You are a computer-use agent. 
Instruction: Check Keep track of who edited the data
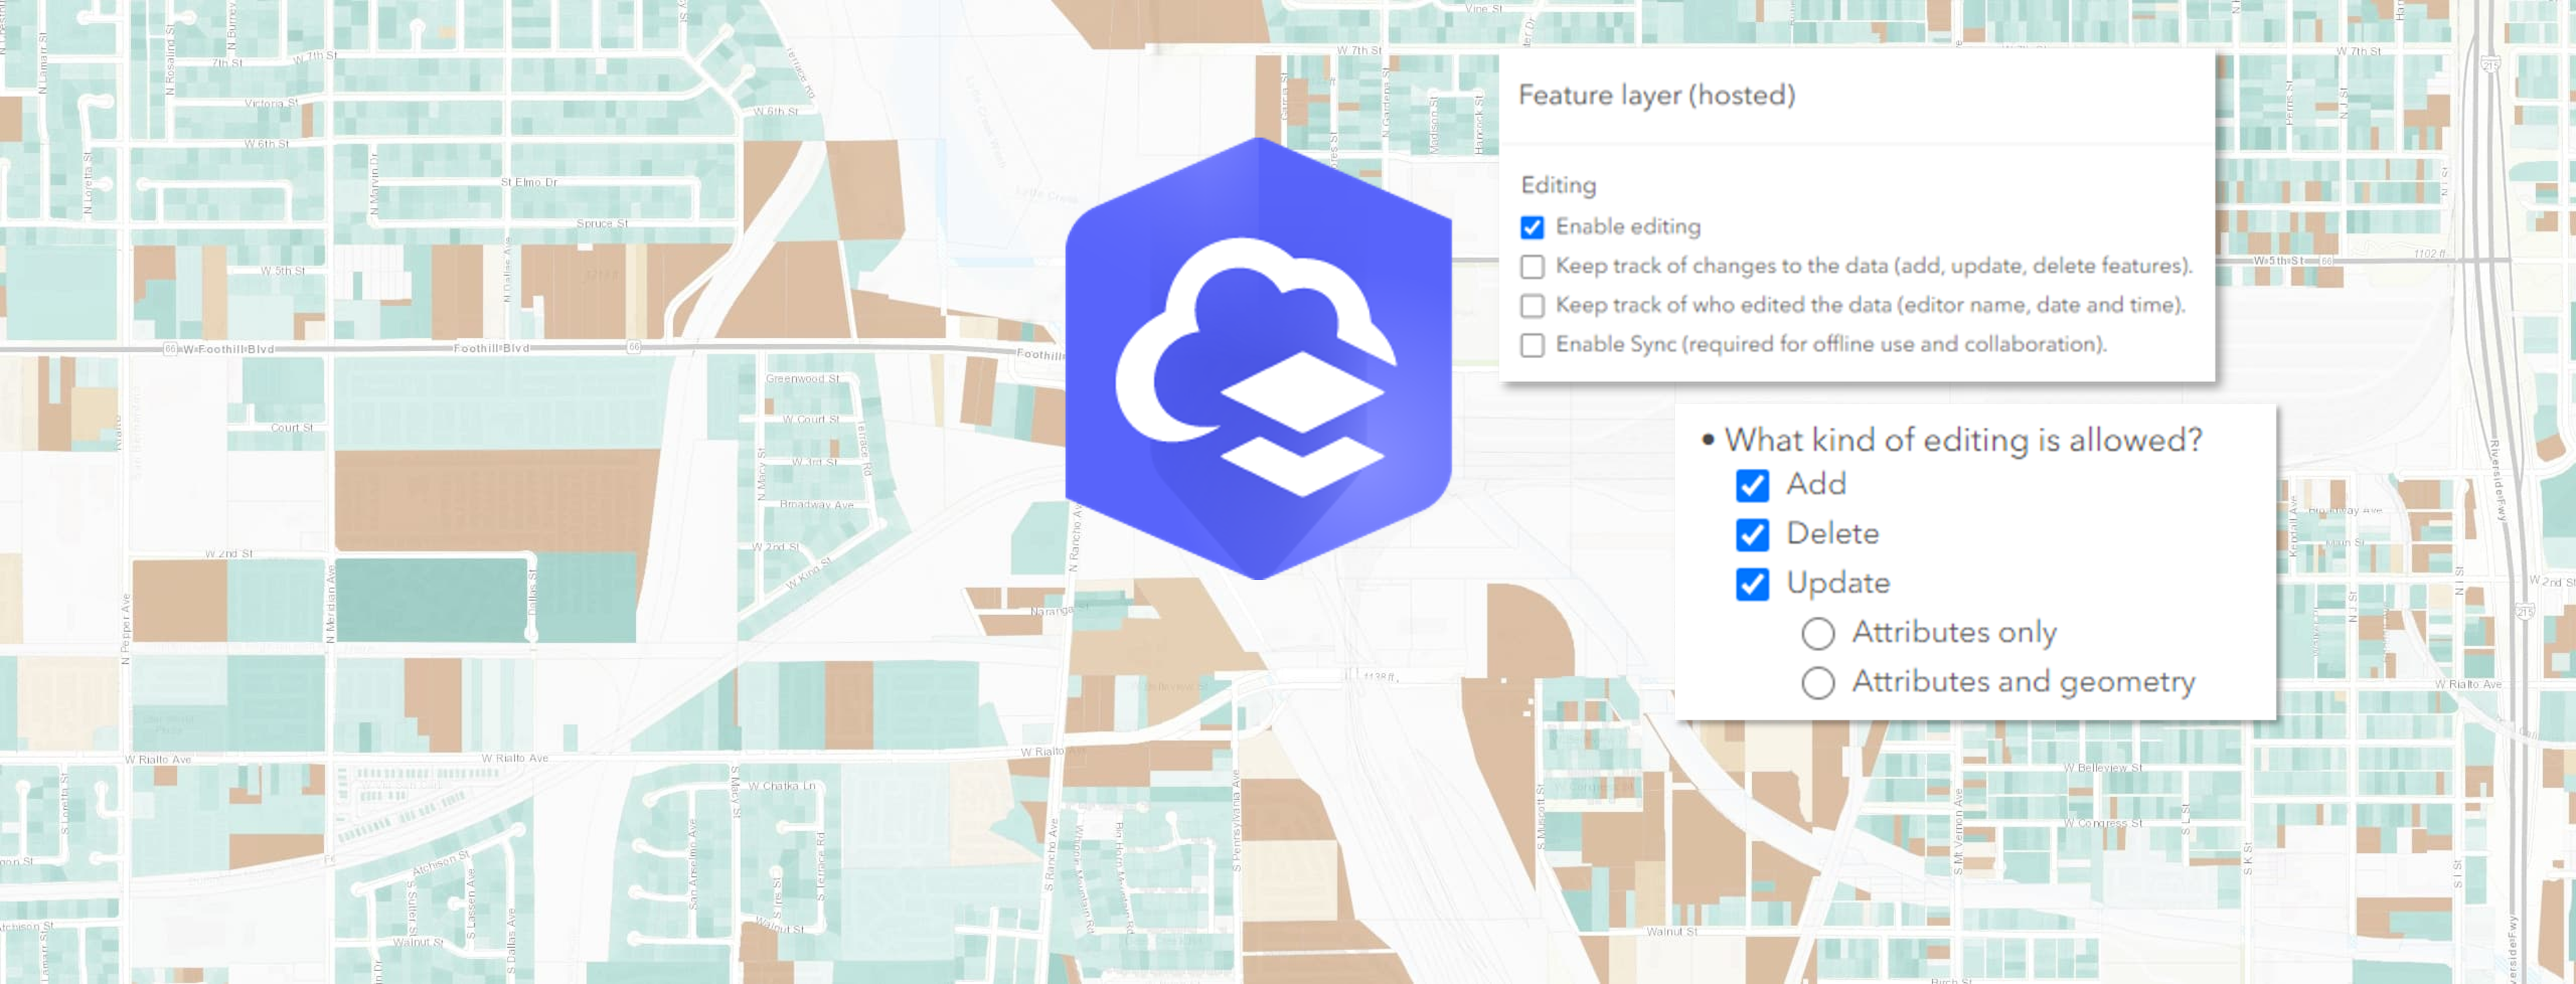pos(1532,305)
